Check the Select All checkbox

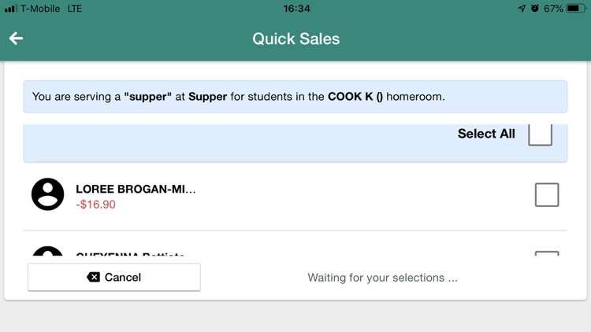pyautogui.click(x=540, y=135)
